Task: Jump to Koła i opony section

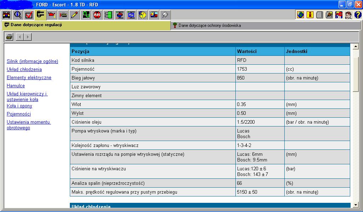Action: pos(19,106)
